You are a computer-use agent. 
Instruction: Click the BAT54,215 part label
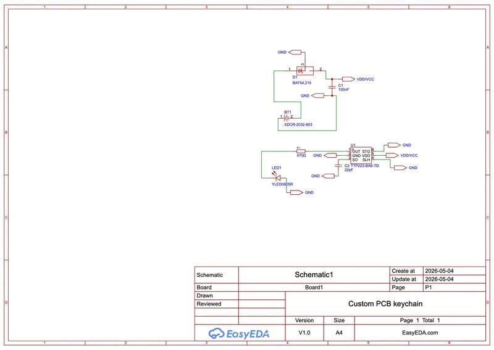pos(302,83)
